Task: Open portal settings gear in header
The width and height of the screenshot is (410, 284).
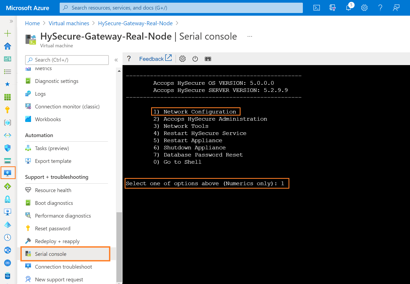Action: [364, 8]
